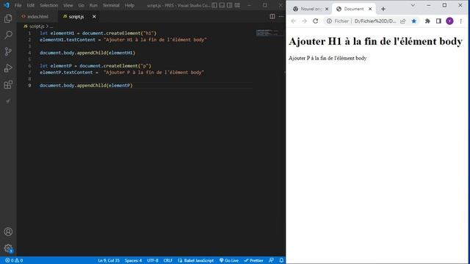Click the code minimap preview
This screenshot has height=264, width=470.
click(x=268, y=32)
